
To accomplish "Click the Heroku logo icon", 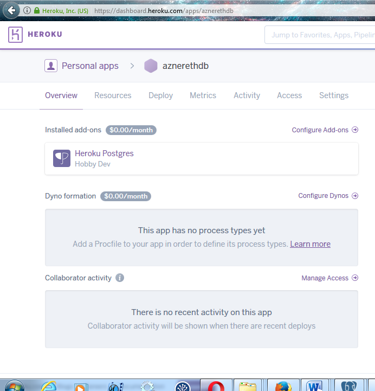I will [15, 34].
